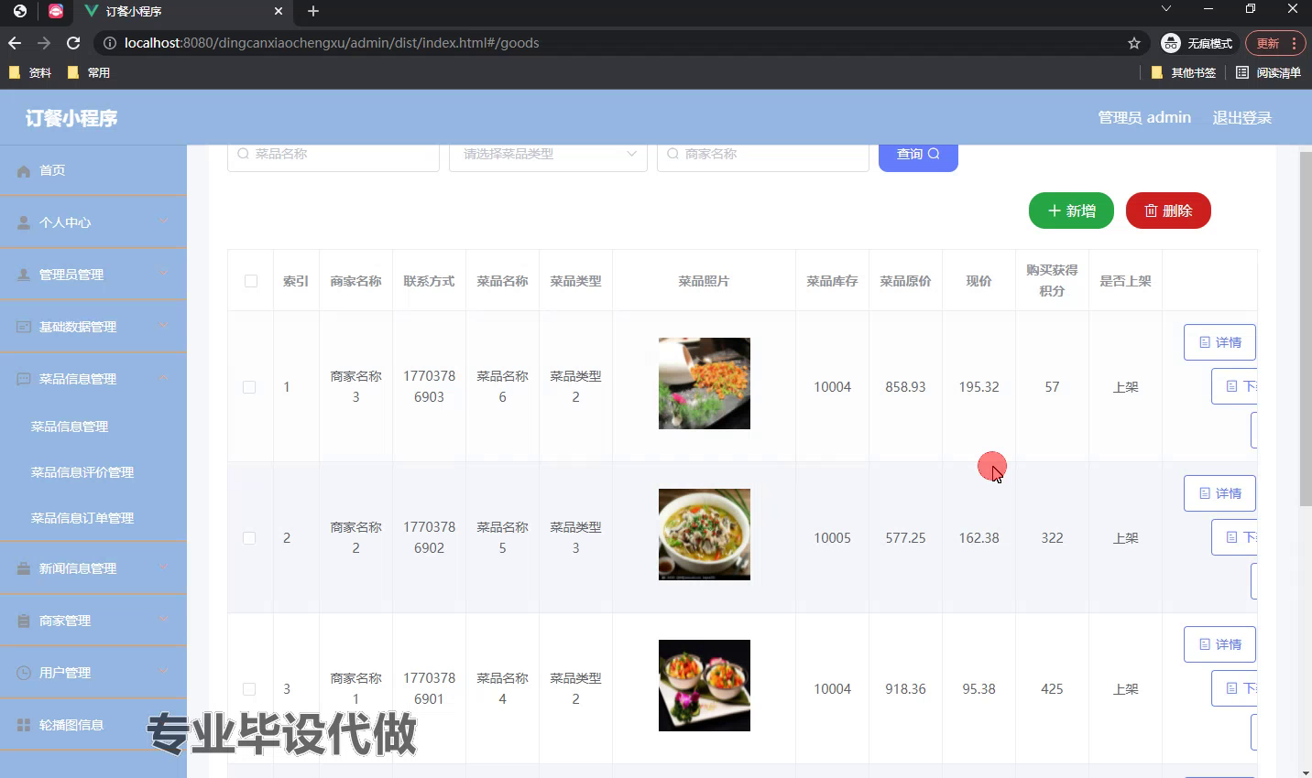Viewport: 1312px width, 778px height.
Task: Click 详情 for row 3
Action: 1219,644
